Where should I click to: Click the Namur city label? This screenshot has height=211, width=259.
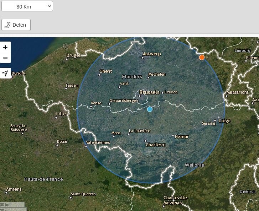pos(182,137)
